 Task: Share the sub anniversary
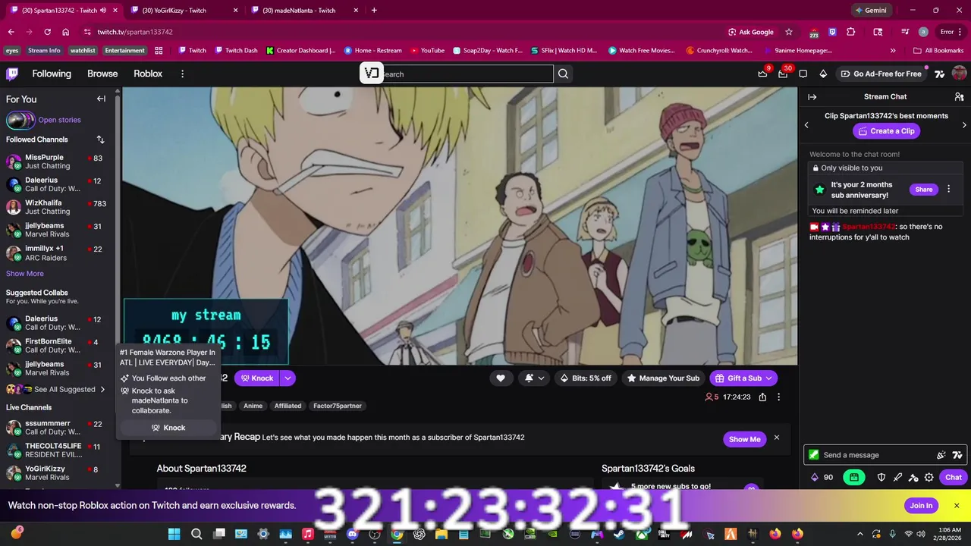(923, 190)
